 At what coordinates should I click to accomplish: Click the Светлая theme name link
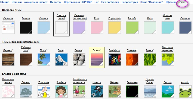(x=8, y=18)
